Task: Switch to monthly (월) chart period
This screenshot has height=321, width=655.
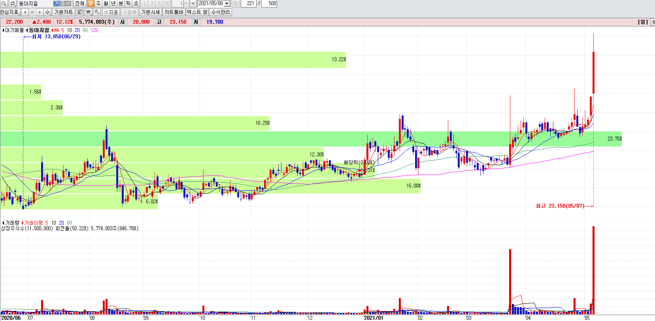Action: point(106,4)
